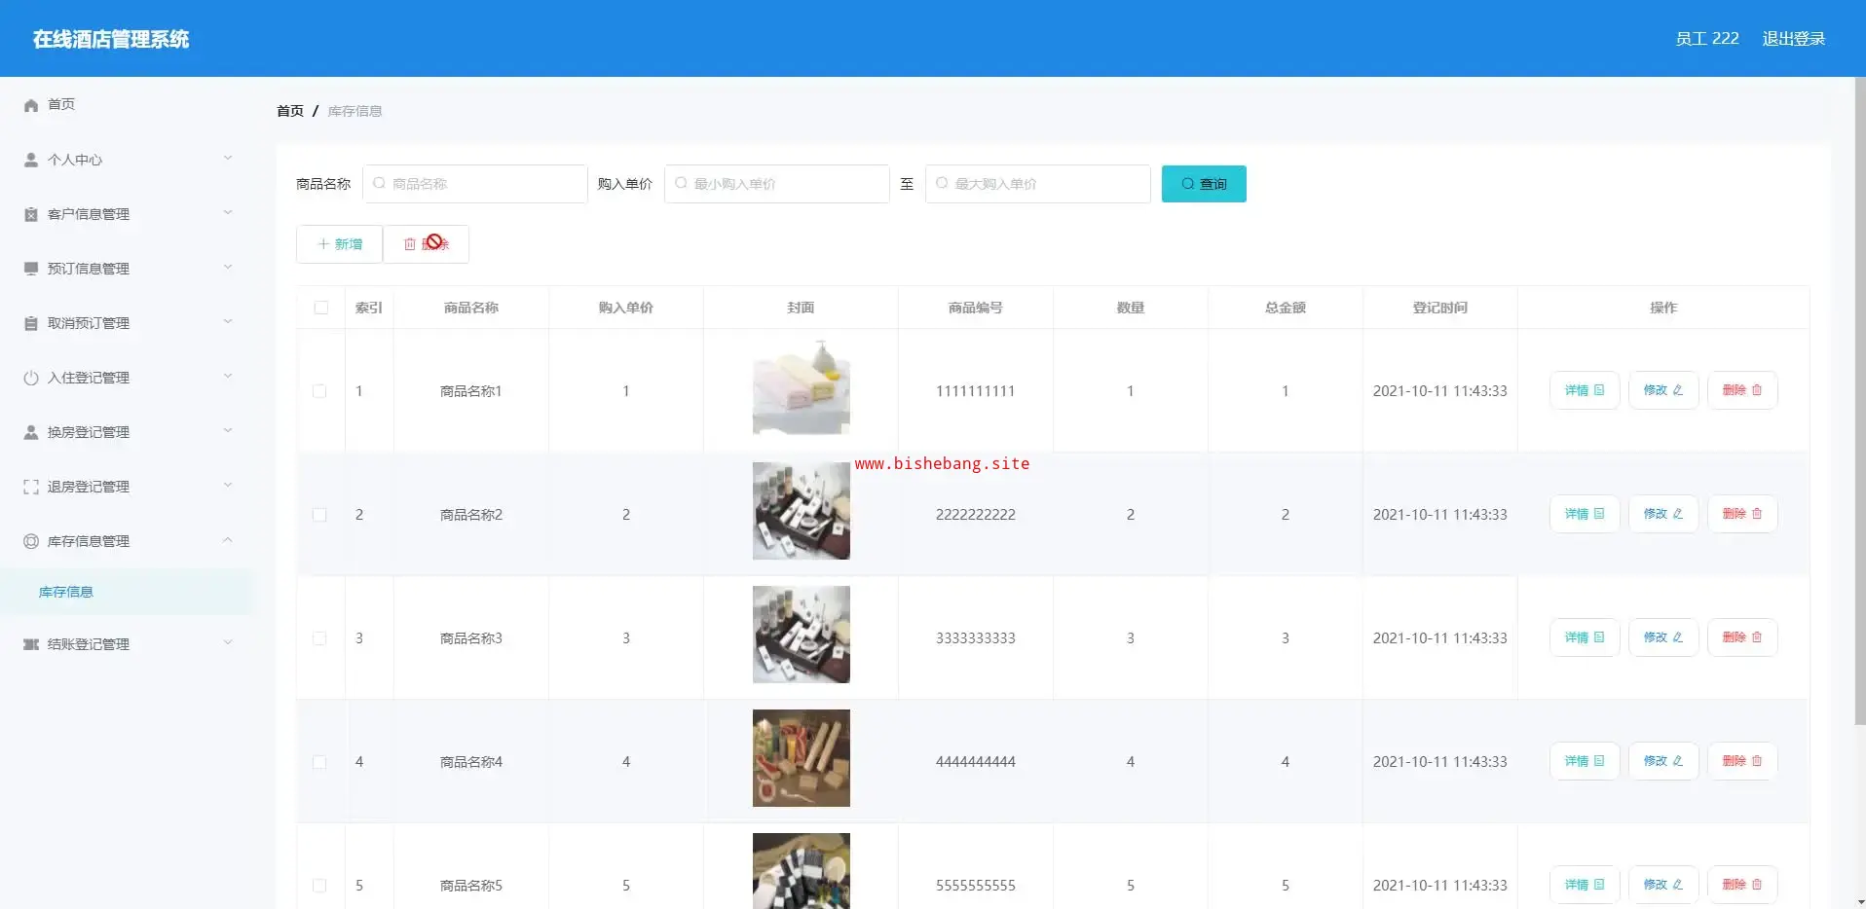Screen dimensions: 1866x909
Task: Click the person icon beside 个人中心
Action: 31,160
